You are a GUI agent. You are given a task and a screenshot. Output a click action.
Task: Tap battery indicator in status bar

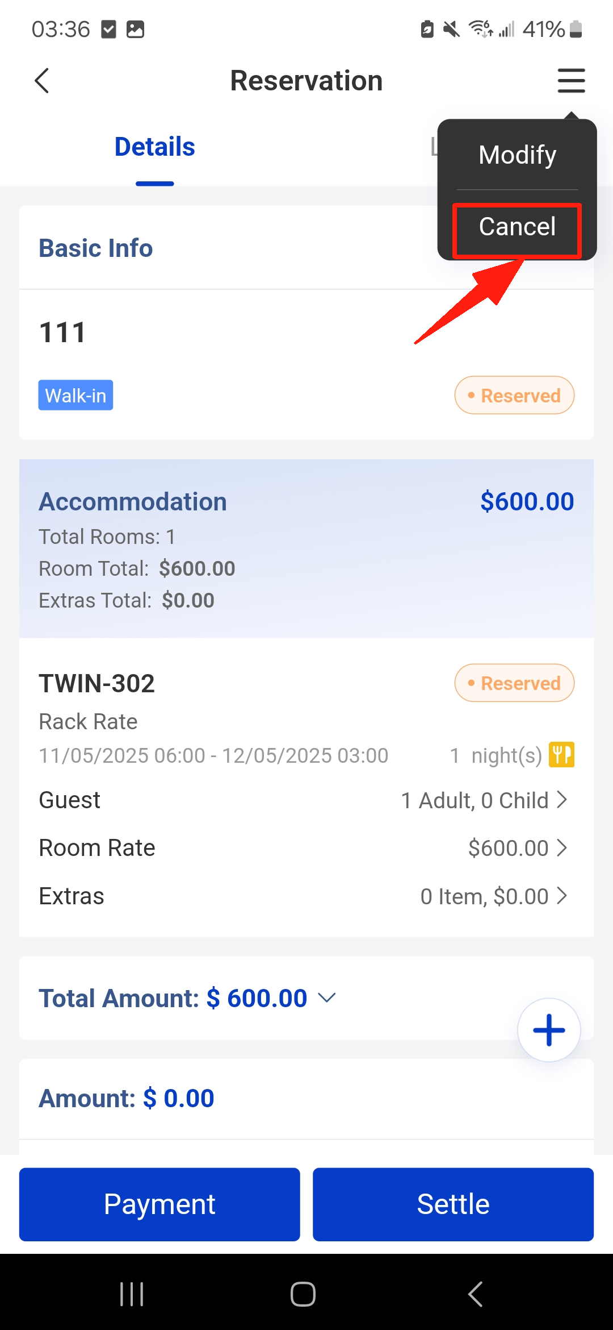pyautogui.click(x=576, y=29)
